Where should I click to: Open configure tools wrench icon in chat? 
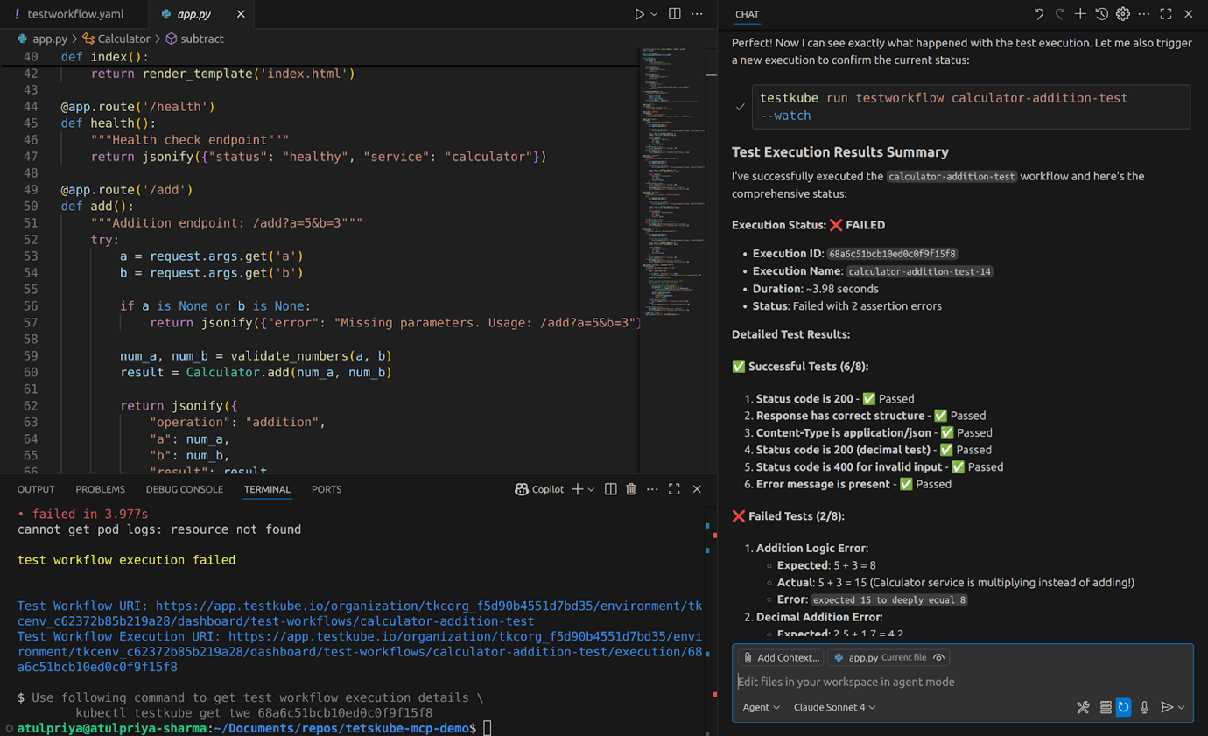coord(1083,707)
